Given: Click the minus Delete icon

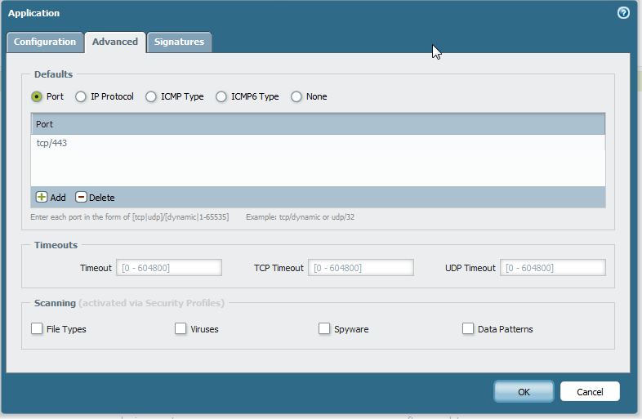Looking at the screenshot, I should pyautogui.click(x=81, y=197).
